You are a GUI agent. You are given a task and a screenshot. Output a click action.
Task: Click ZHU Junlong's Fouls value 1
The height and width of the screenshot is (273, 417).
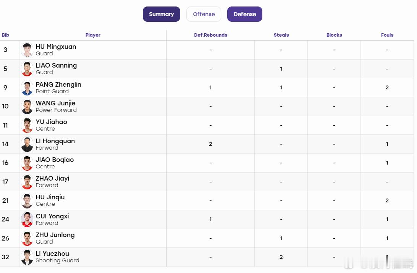(x=387, y=238)
